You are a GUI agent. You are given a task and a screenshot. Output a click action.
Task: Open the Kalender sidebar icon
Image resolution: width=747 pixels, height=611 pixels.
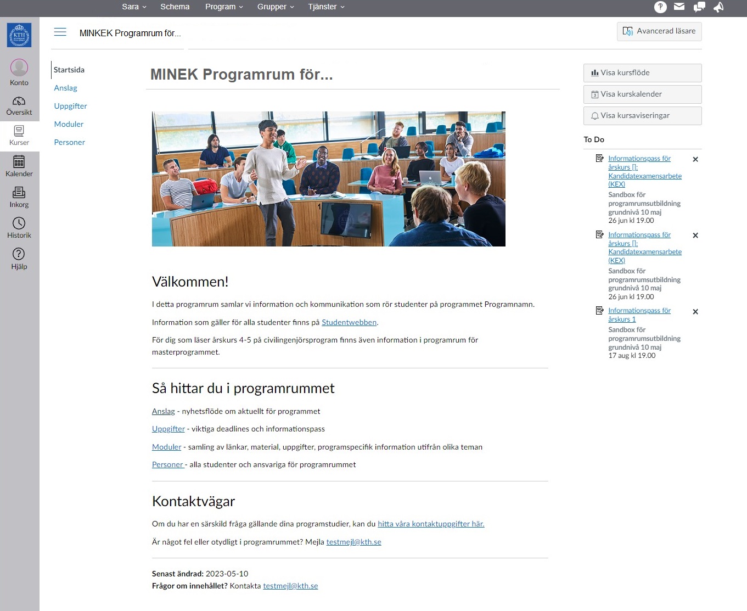tap(19, 162)
